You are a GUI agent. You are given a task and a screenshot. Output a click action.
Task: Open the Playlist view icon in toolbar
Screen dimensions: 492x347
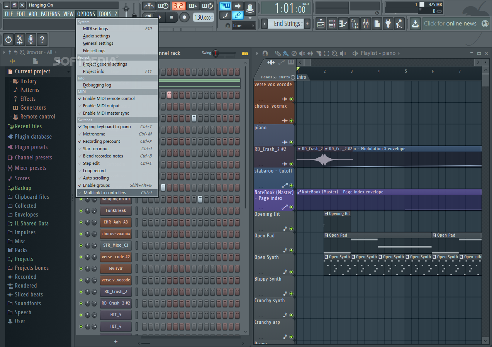click(x=321, y=24)
